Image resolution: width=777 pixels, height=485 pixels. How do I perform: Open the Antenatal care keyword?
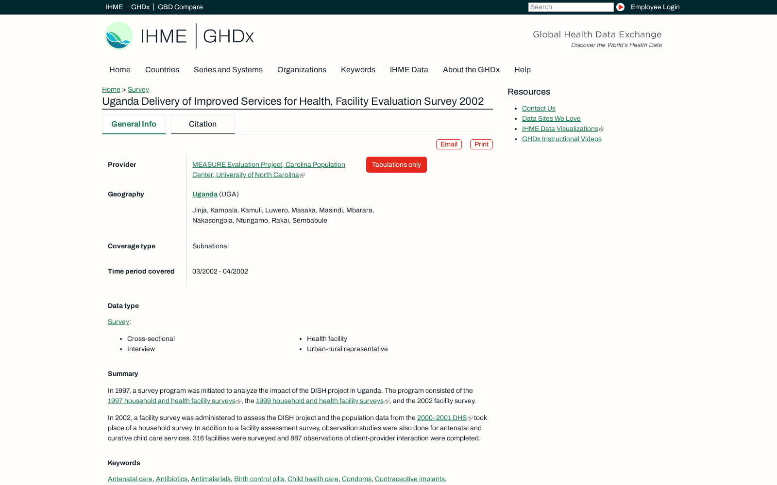(130, 479)
